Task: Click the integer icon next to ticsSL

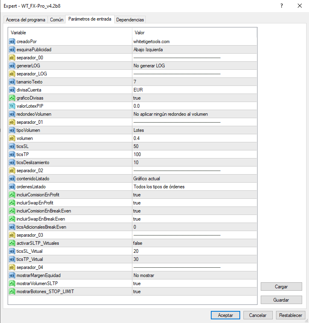Action: (x=12, y=146)
